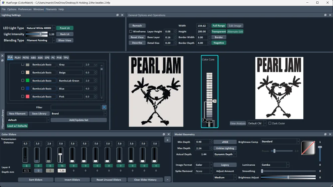
Task: Open the Blending Type dropdown
Action: point(40,40)
